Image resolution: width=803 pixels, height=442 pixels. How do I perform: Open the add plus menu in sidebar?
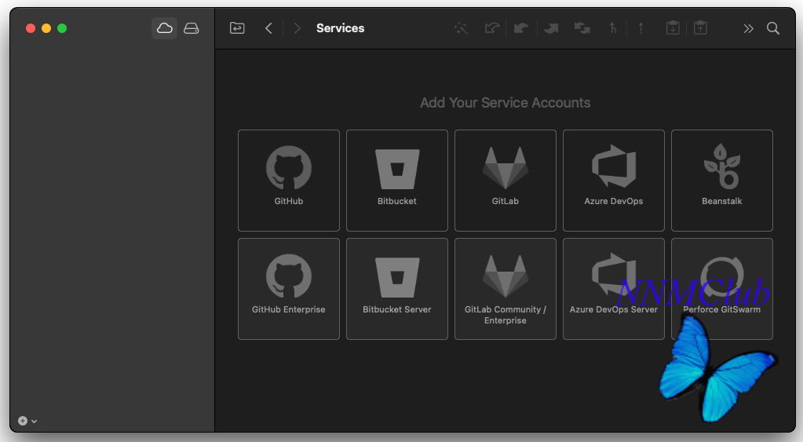click(27, 421)
